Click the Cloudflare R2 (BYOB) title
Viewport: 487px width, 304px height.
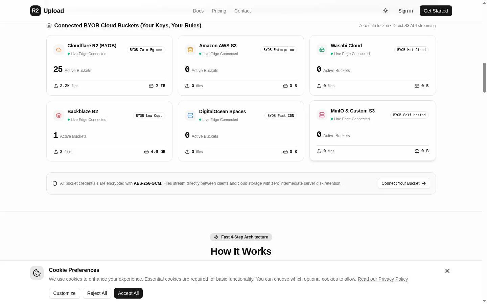(x=92, y=46)
